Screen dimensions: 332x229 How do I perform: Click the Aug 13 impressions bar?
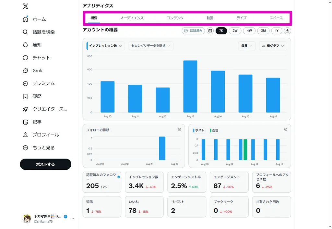click(x=190, y=86)
